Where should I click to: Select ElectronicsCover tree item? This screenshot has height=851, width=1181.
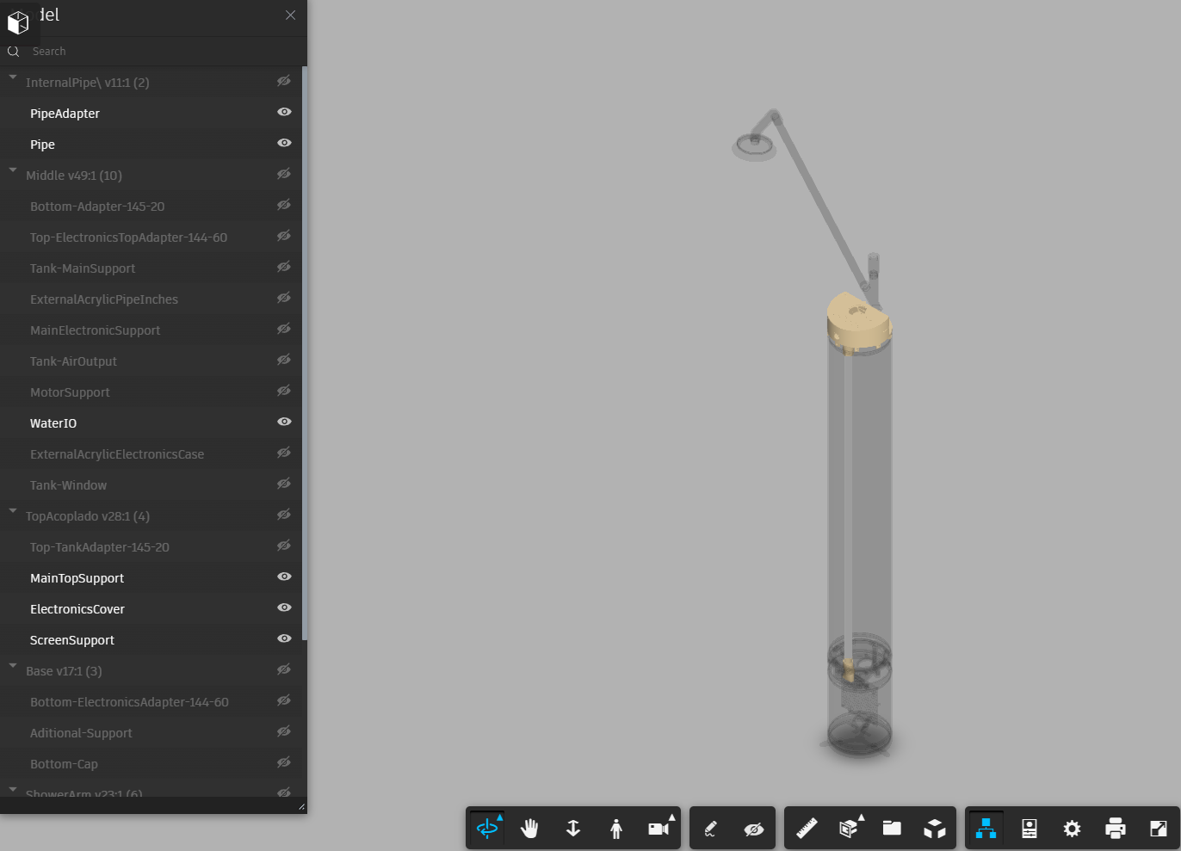coord(77,609)
